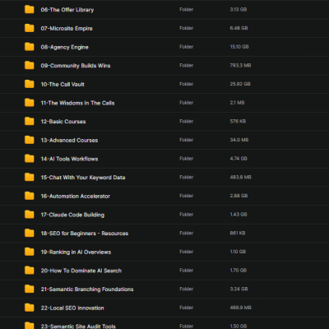Click the 2.1 MB size value

pyautogui.click(x=237, y=103)
